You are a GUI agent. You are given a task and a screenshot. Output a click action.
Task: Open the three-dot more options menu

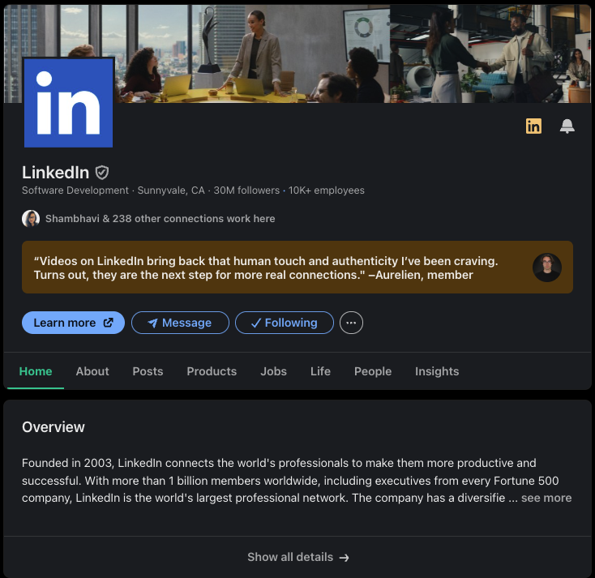point(351,323)
